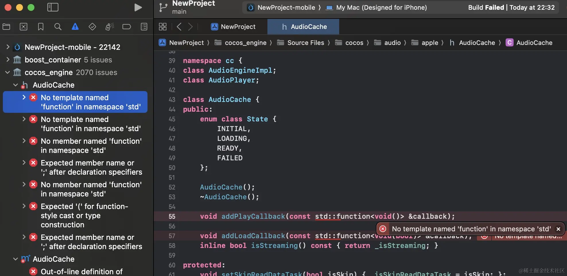Click the AudioCache header file icon in navigator
Screen dimensions: 567x276
[x=25, y=85]
